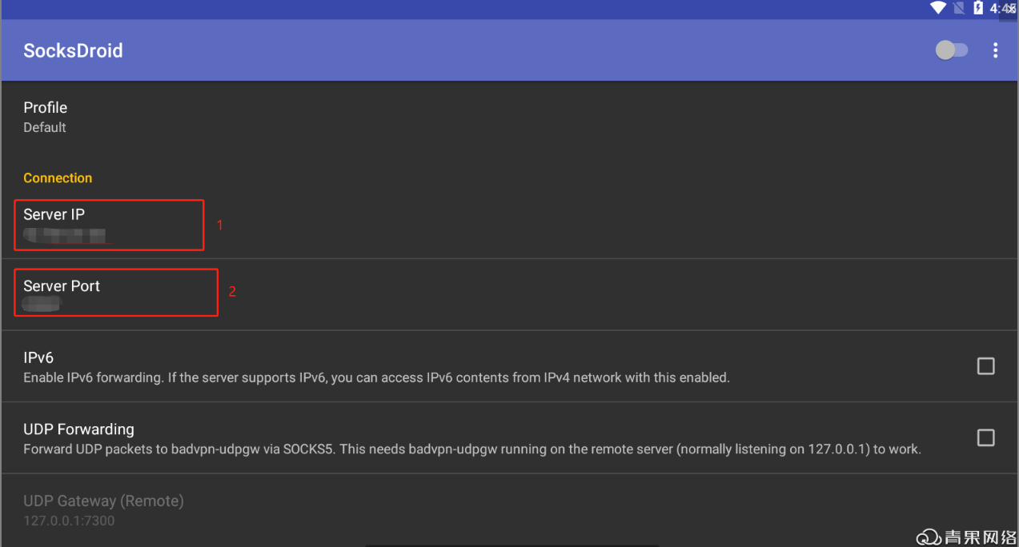Screen dimensions: 1019x547
Task: Click the red annotation number 2
Action: pyautogui.click(x=232, y=292)
